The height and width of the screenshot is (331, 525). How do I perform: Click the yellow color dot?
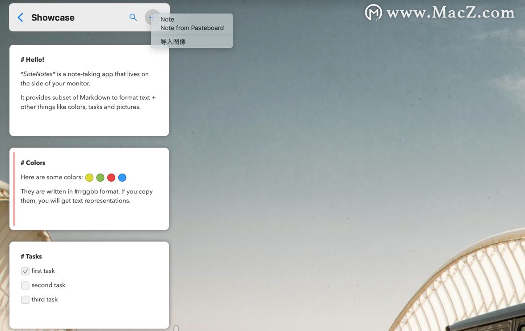pos(89,178)
